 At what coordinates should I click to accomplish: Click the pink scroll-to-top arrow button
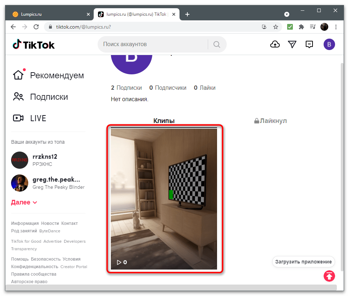click(x=329, y=276)
